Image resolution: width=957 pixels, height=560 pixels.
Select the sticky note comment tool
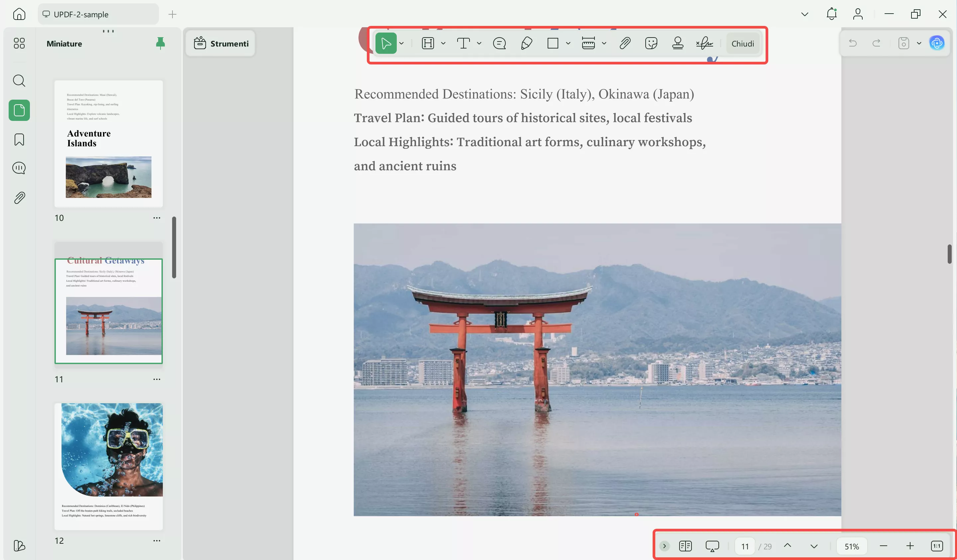pyautogui.click(x=499, y=43)
